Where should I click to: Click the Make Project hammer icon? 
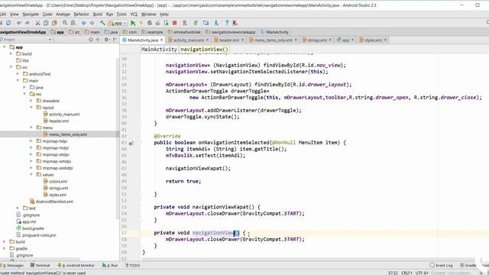coord(102,23)
